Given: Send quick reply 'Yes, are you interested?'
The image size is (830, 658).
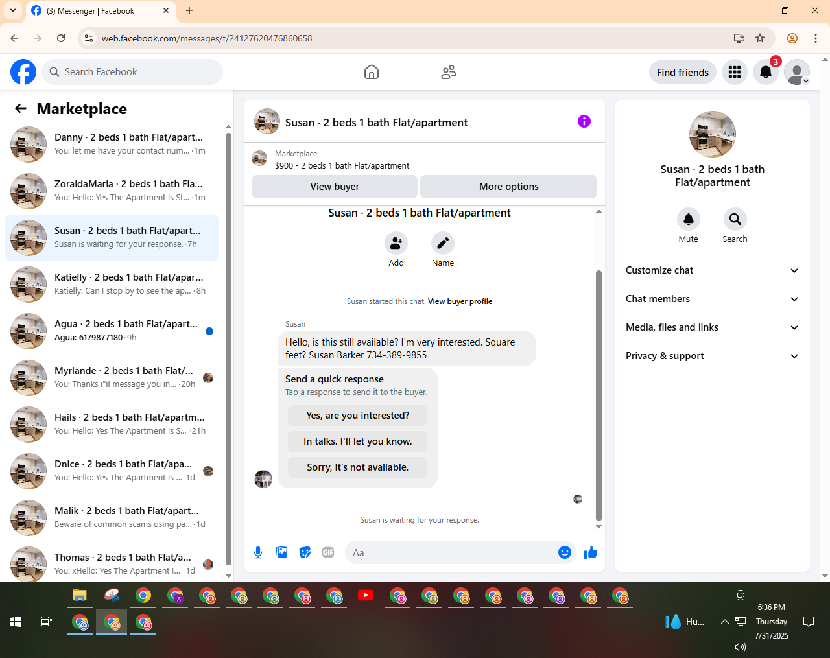Looking at the screenshot, I should click(x=358, y=416).
